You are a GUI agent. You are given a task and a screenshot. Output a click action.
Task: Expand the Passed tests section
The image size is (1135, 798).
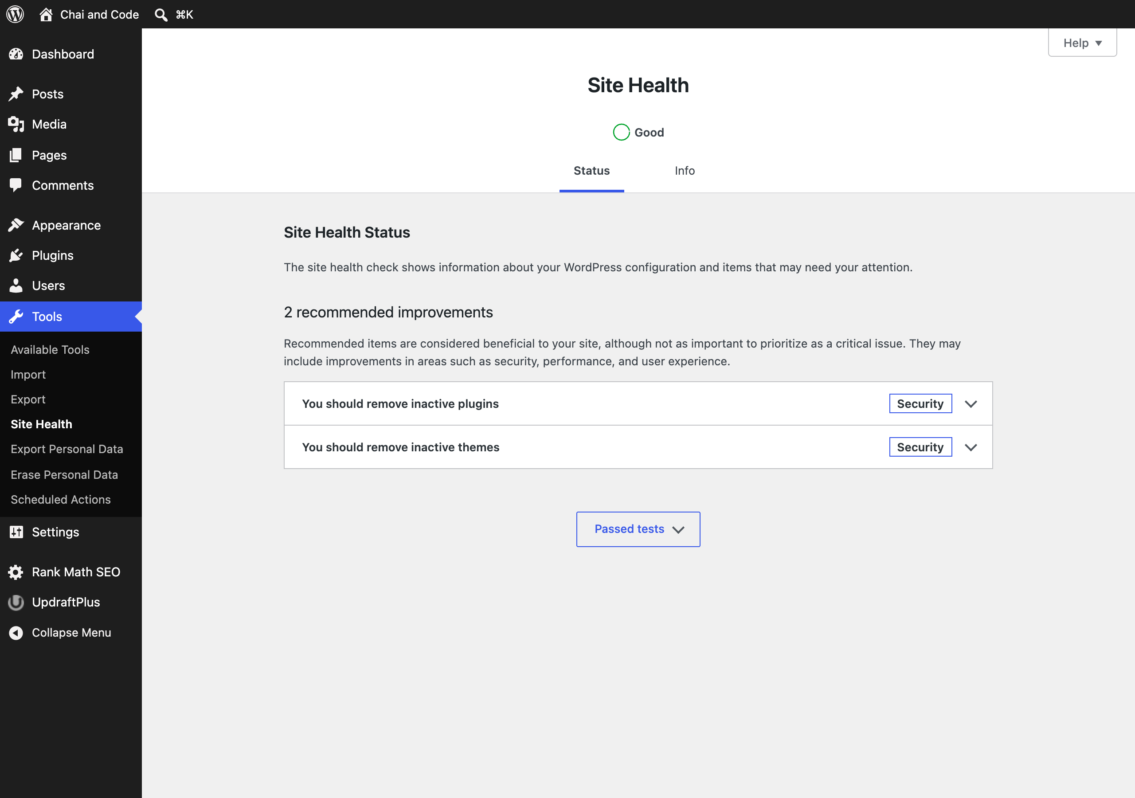(x=638, y=529)
